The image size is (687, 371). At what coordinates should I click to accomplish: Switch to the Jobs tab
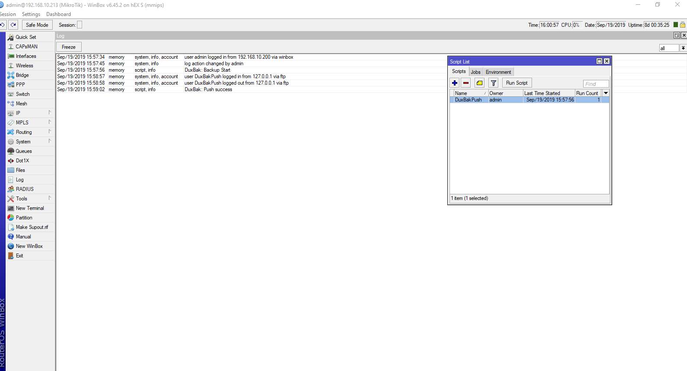[476, 72]
